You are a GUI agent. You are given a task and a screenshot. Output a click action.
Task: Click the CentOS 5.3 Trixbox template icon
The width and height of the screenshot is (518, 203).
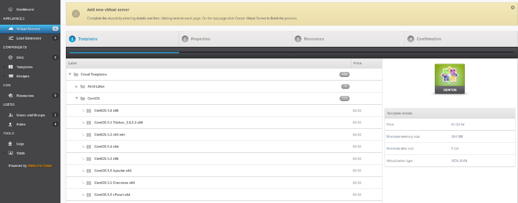pyautogui.click(x=89, y=123)
